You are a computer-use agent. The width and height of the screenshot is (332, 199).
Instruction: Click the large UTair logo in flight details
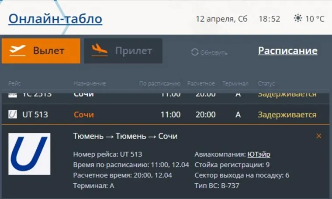click(29, 154)
